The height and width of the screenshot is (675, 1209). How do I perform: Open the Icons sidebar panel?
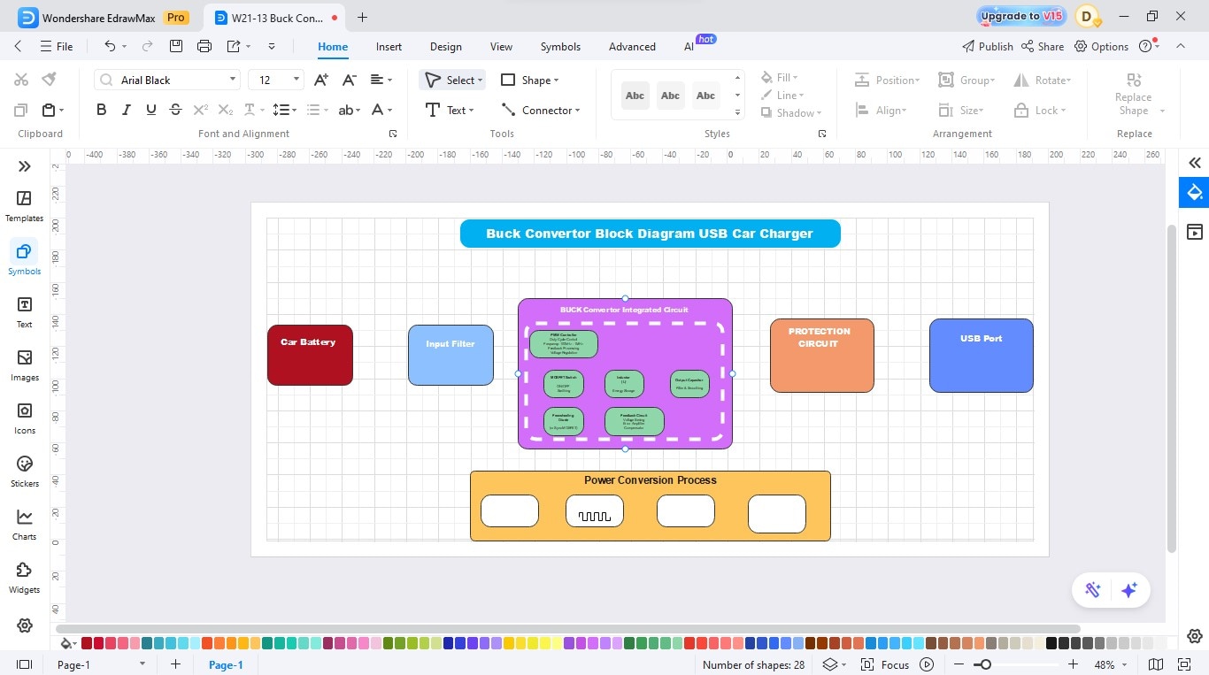24,418
